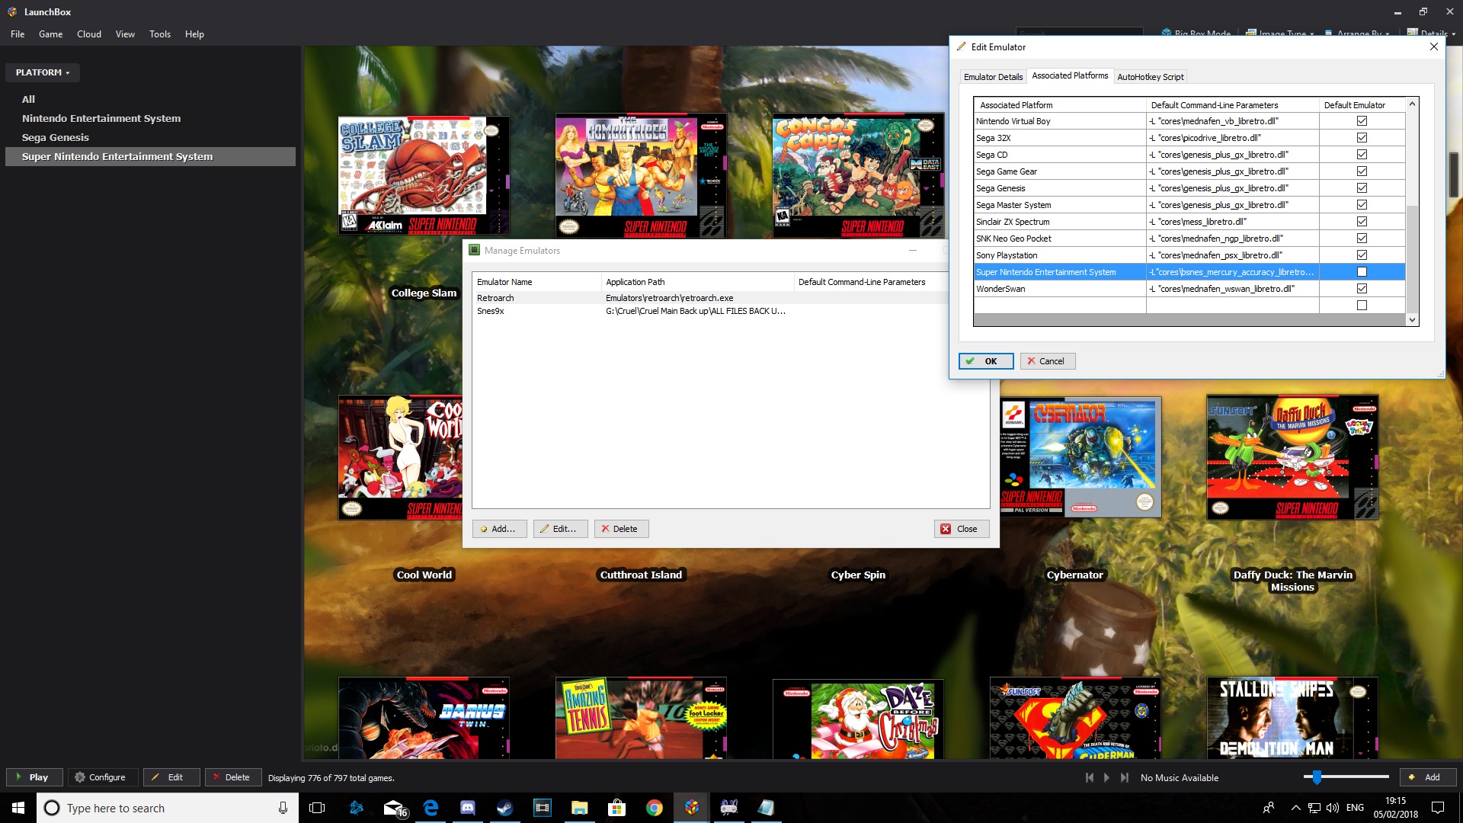Viewport: 1463px width, 823px height.
Task: Play the music track
Action: (1106, 777)
